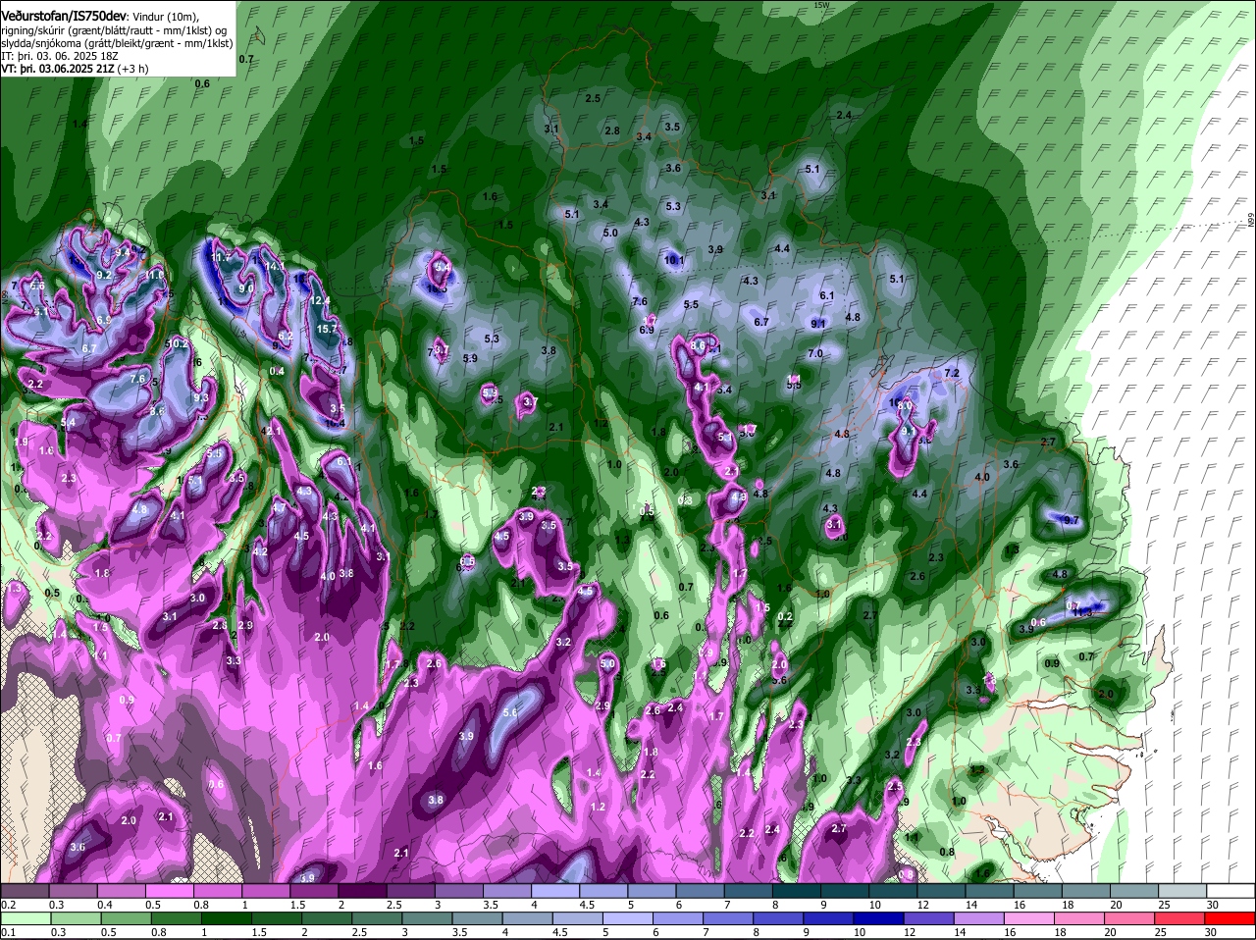The height and width of the screenshot is (940, 1256).
Task: Click the 10.2 precipitation value on the map
Action: (x=178, y=344)
